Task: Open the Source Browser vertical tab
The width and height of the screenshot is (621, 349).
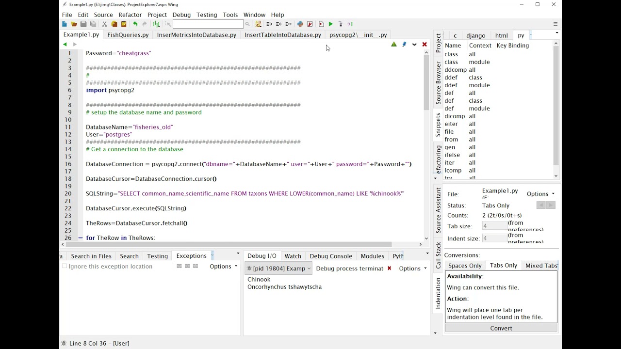Action: 439,83
